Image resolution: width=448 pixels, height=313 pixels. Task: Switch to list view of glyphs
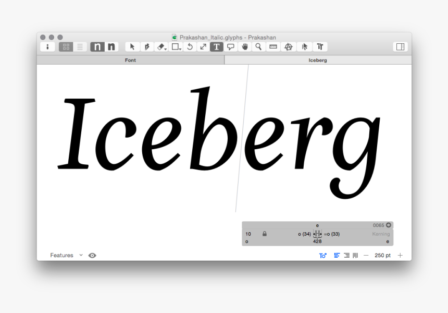pos(80,46)
